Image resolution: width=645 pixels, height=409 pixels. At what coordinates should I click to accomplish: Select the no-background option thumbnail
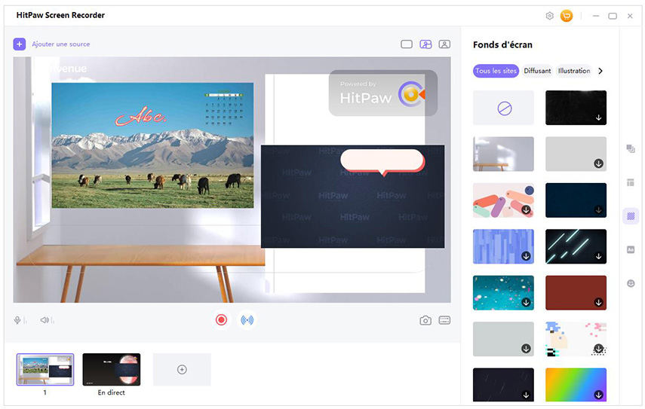[x=504, y=108]
